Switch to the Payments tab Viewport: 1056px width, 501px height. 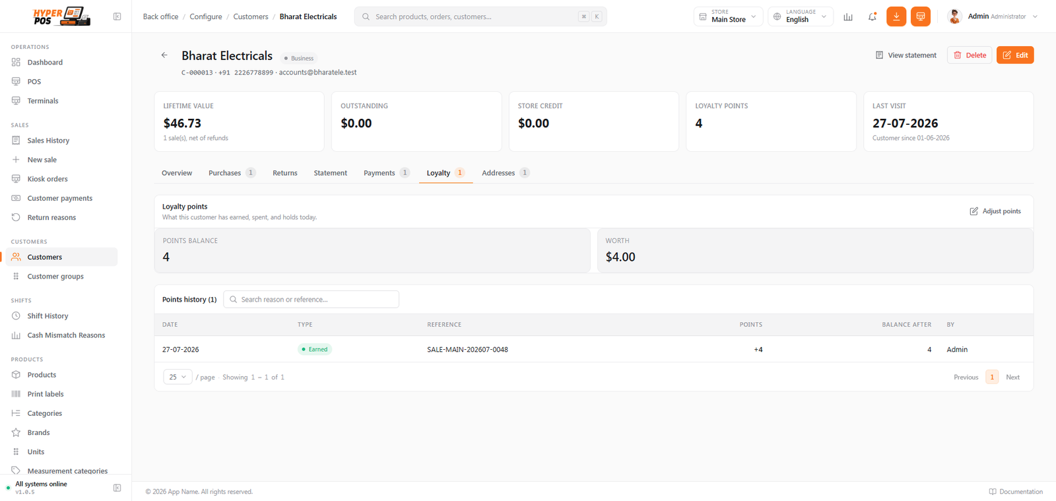pyautogui.click(x=386, y=173)
